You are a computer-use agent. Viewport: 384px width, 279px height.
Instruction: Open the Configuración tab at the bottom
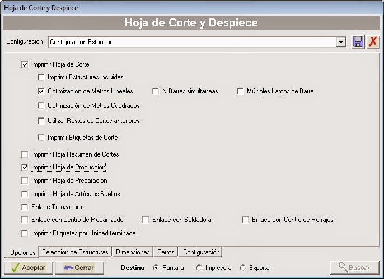coord(201,252)
